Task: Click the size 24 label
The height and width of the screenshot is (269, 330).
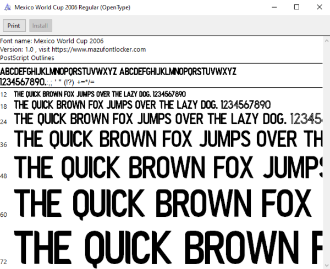Action: 4,122
